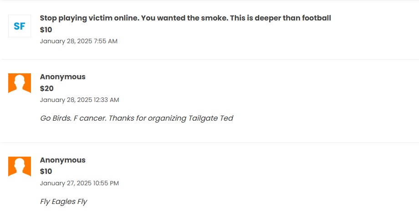
Task: Click the Anonymous name above the January 27 donation
Action: tap(62, 160)
